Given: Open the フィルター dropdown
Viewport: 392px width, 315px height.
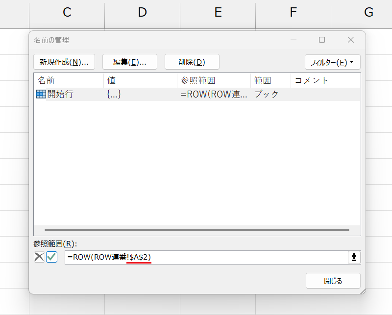Looking at the screenshot, I should pos(333,62).
